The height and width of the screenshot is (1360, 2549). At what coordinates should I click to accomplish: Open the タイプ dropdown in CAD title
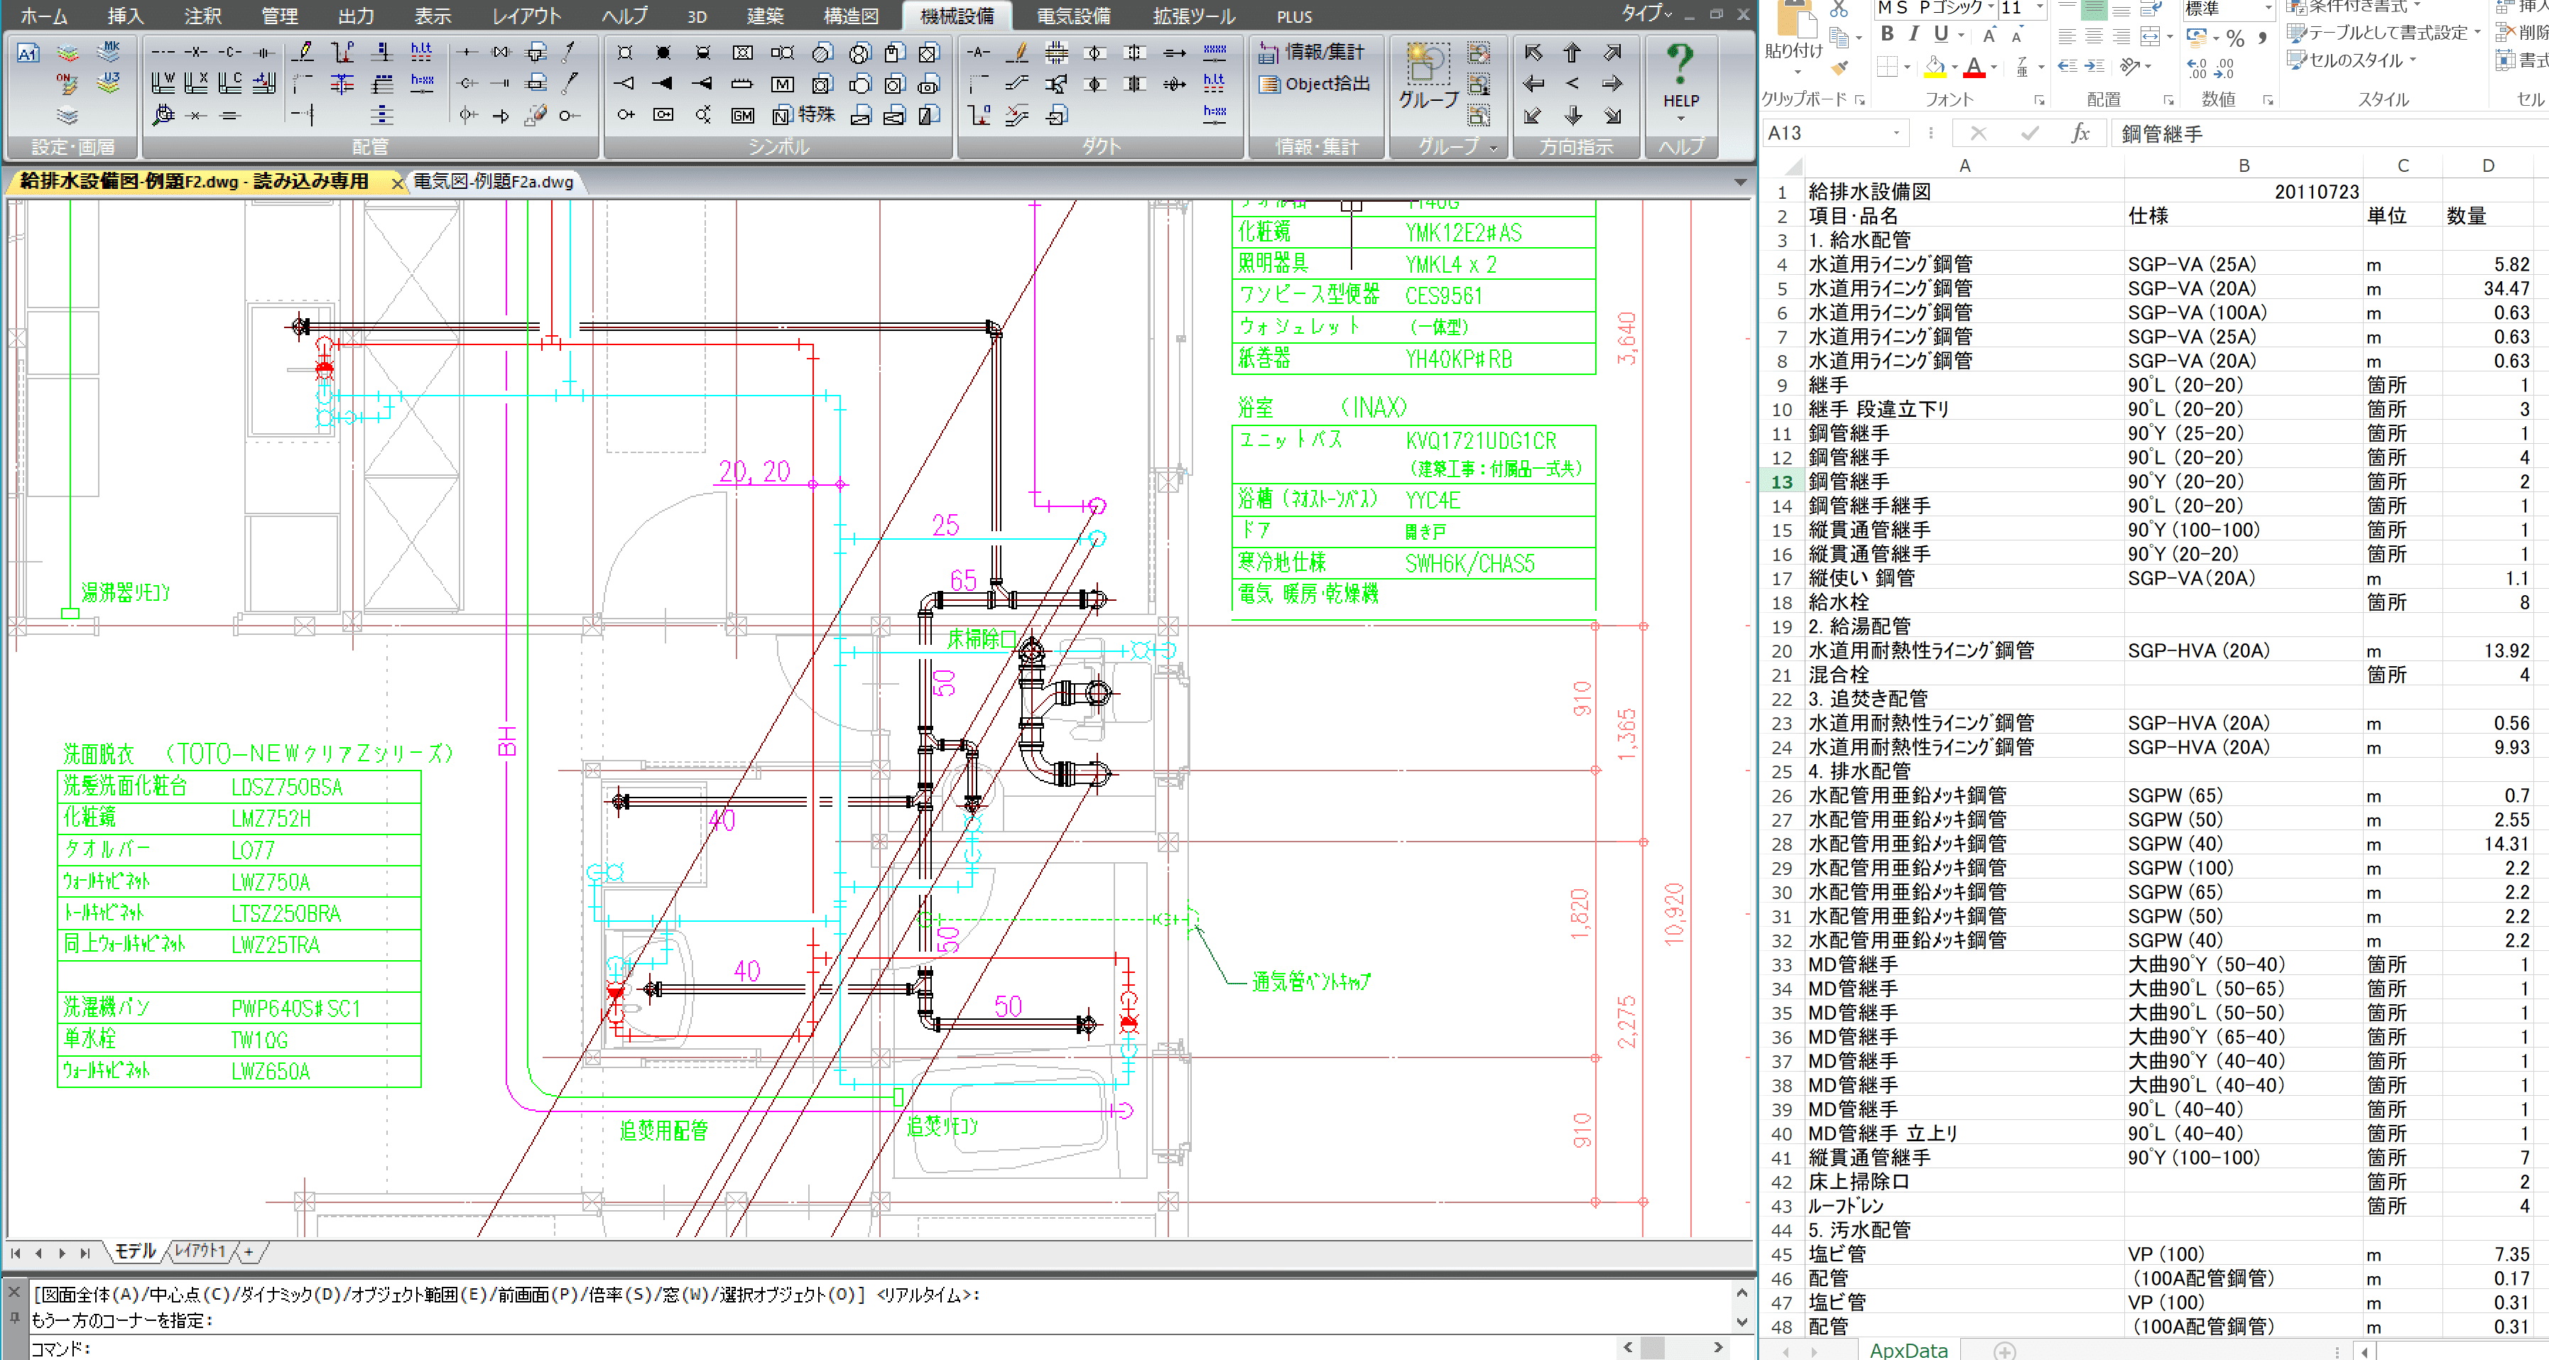point(1646,14)
